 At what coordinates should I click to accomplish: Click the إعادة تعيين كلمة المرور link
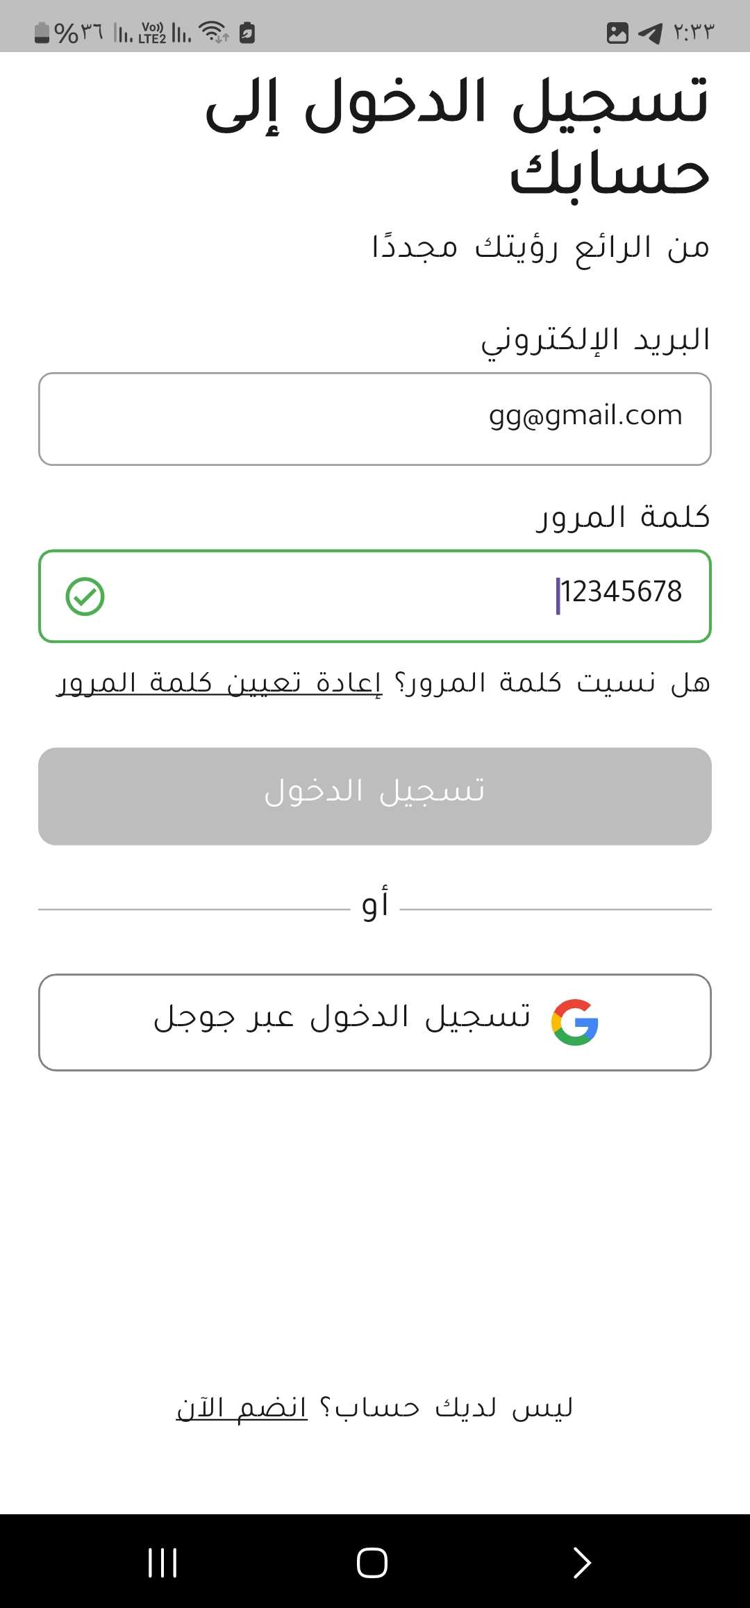(219, 683)
